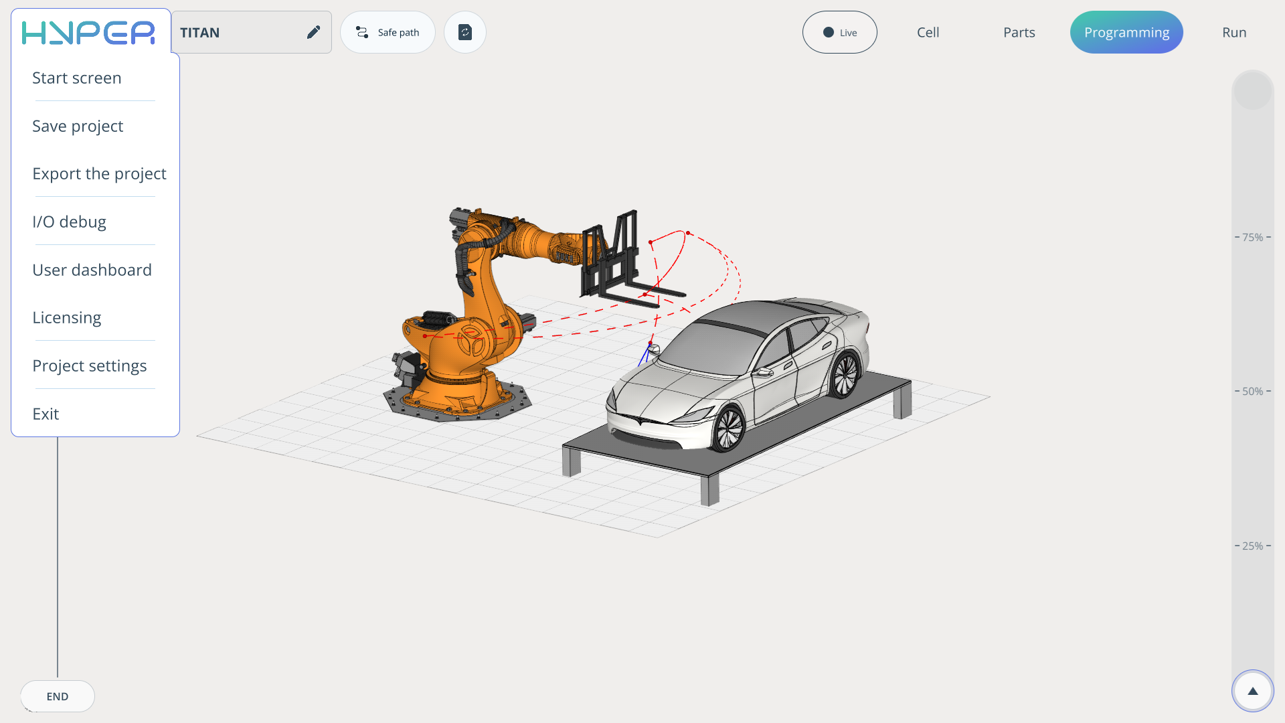The image size is (1285, 723).
Task: Open Project settings
Action: [x=89, y=366]
